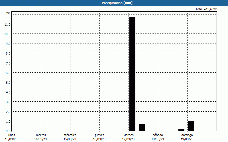Click the 5,0 y-axis value
The image size is (228, 142).
click(8, 83)
